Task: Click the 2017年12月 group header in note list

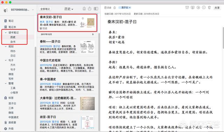Action: [67, 34]
